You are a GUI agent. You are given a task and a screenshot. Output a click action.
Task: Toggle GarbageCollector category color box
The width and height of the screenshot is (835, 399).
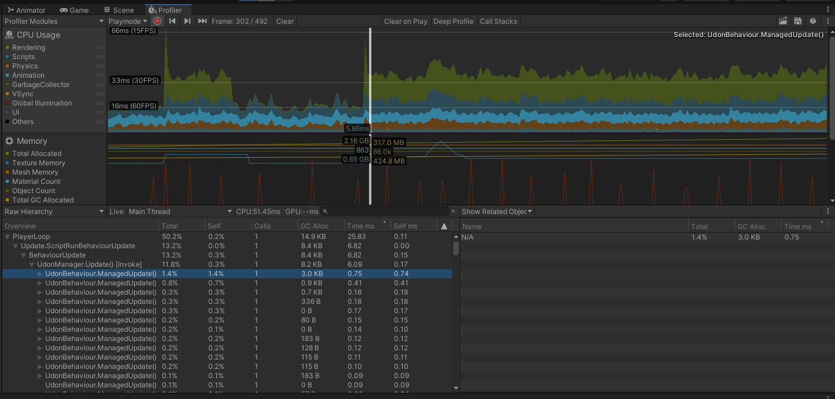click(7, 85)
